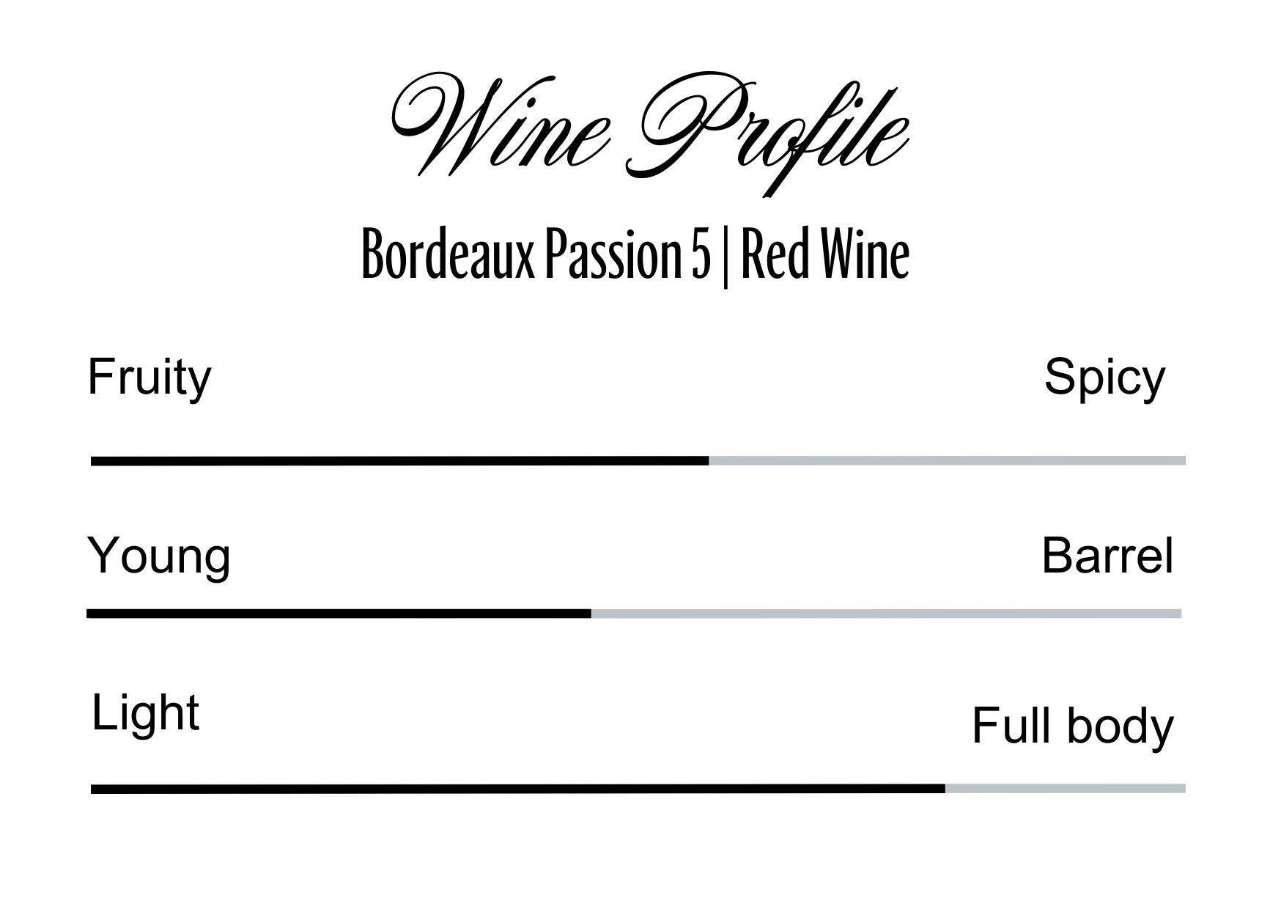1281x909 pixels.
Task: Click where Light–Full body bar turns gray
Action: [x=945, y=789]
